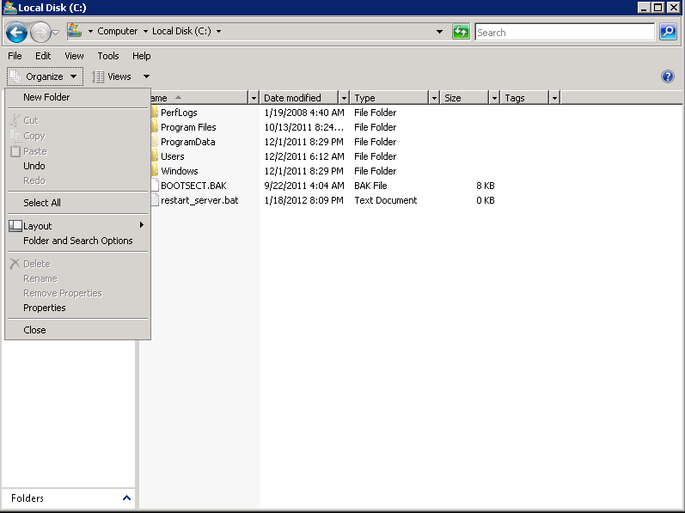Viewport: 685px width, 513px height.
Task: Open the Size column filter dropdown
Action: [x=494, y=98]
